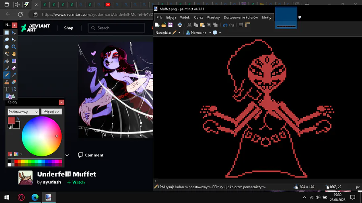Expand the chevron left of Comment

point(67,155)
